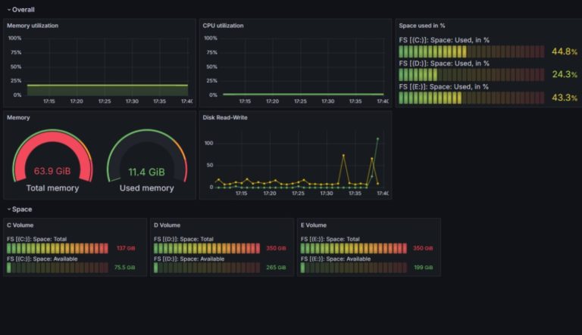Click the C: Space Total 137 GiB bar
Viewport: 582px width, 335px height.
click(x=58, y=248)
